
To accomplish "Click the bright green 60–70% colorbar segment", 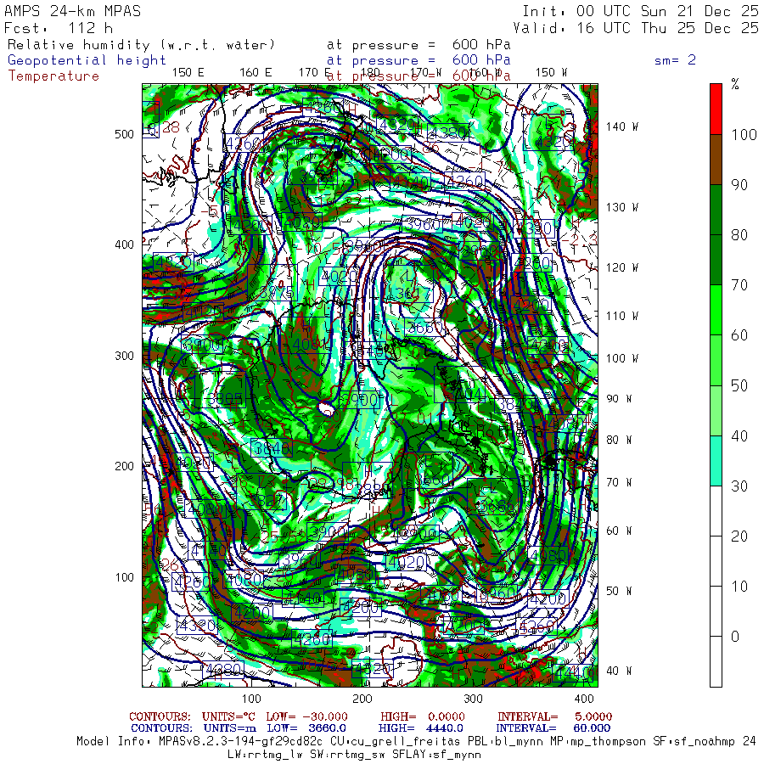I will (716, 310).
